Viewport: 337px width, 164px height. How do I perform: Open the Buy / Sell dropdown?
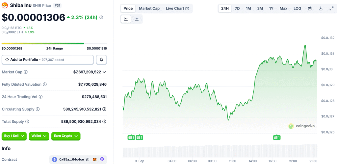(14, 136)
